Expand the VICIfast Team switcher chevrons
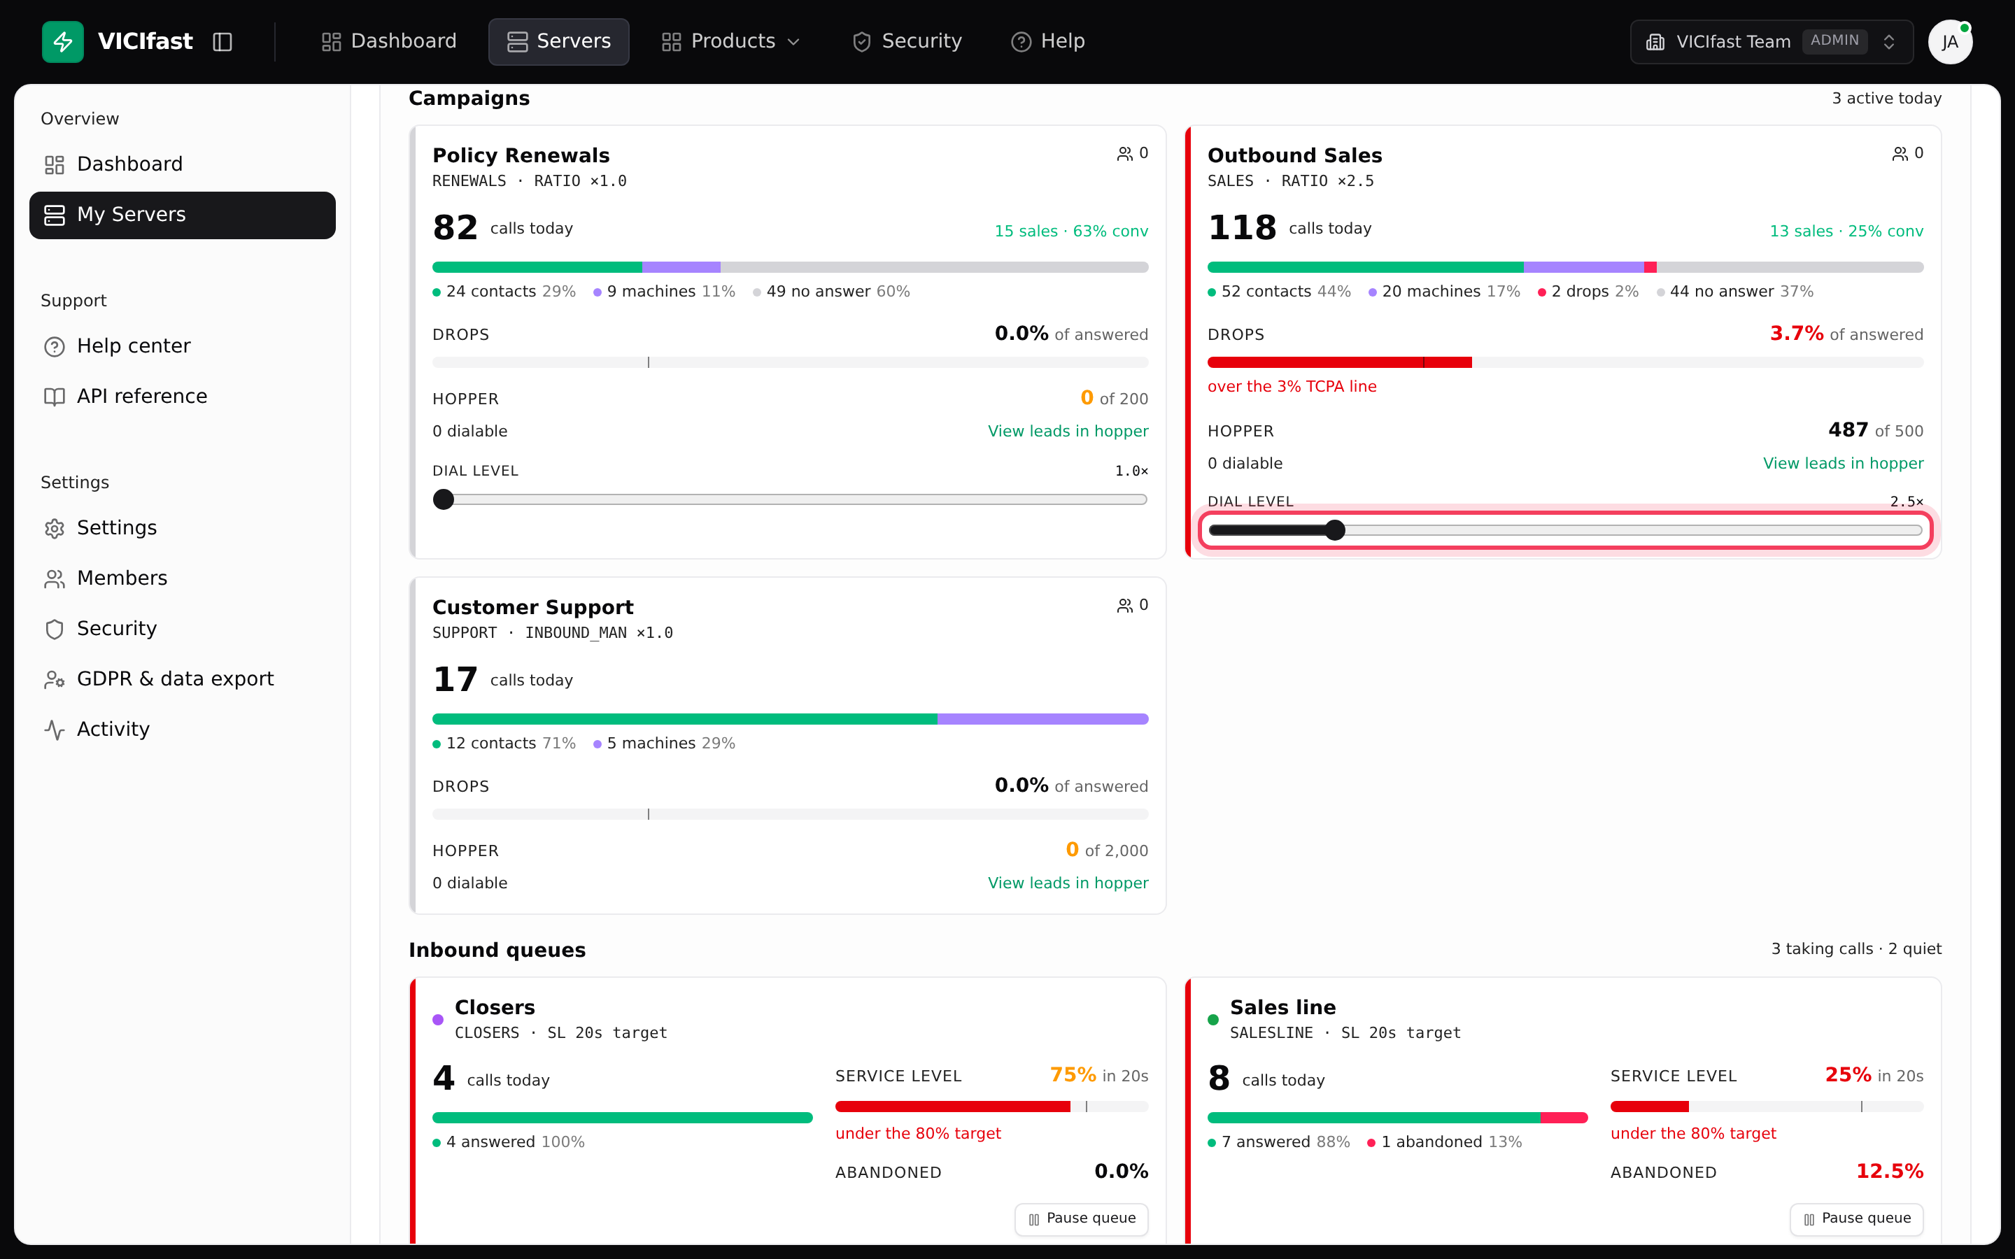 click(1889, 42)
